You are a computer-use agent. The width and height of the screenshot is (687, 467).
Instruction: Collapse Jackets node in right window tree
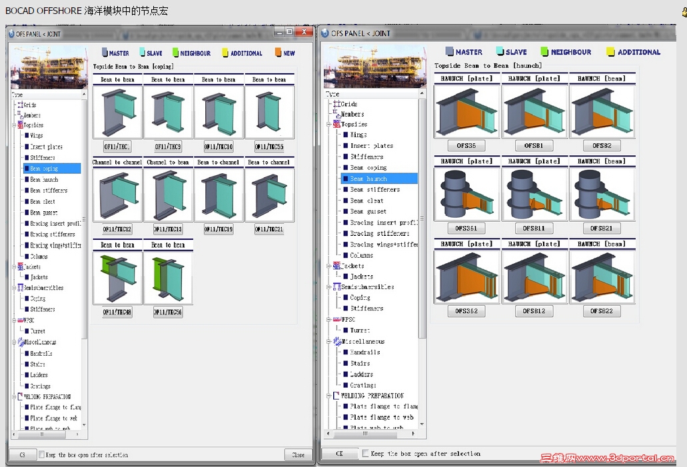tap(329, 266)
